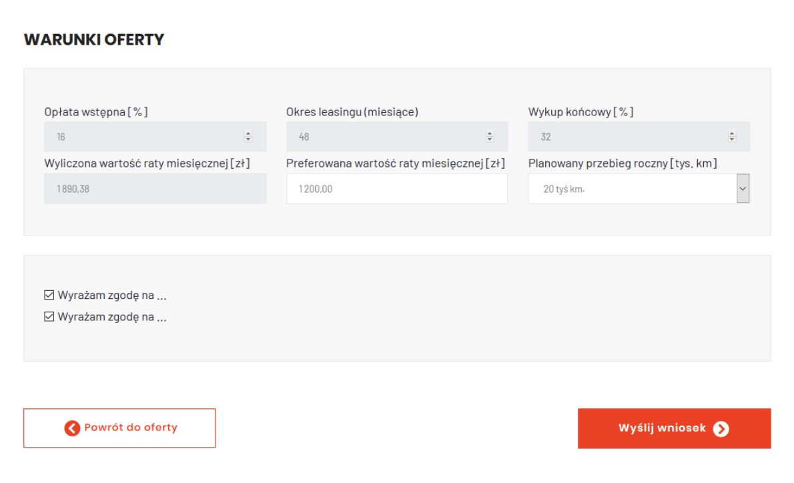Increase Okres leasingu with the up spinner arrow

[x=490, y=134]
